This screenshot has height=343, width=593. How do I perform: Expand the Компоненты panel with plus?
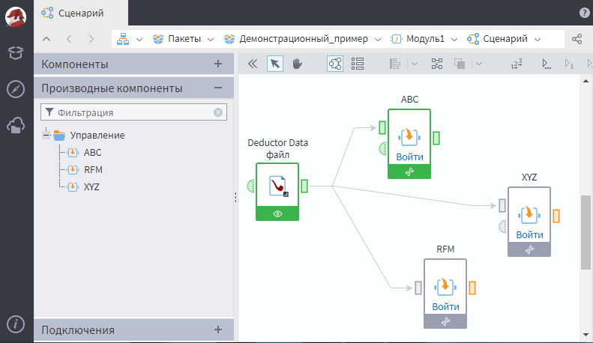coord(218,64)
